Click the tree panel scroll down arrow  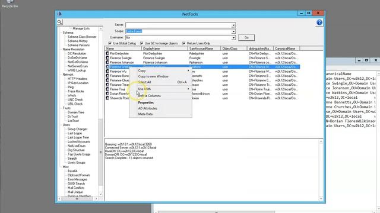[x=100, y=194]
